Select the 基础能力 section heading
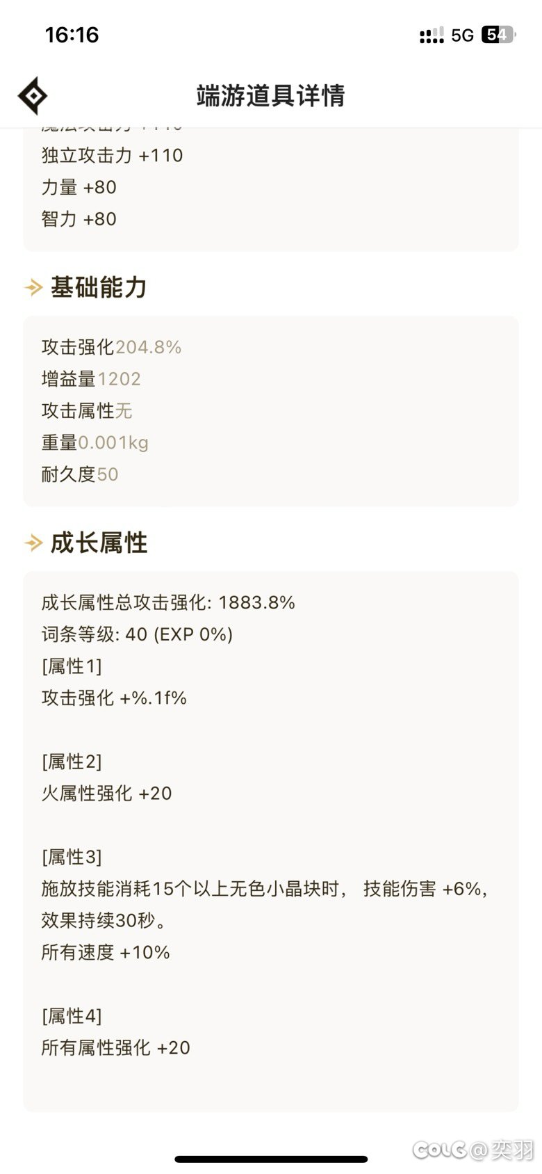 pos(99,287)
